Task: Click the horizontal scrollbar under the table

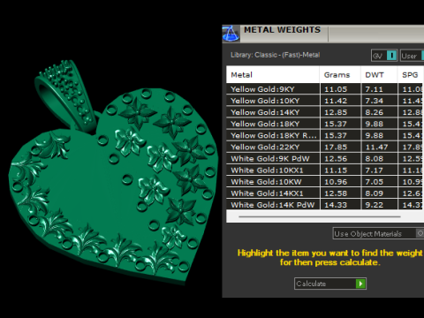Action: 320,216
